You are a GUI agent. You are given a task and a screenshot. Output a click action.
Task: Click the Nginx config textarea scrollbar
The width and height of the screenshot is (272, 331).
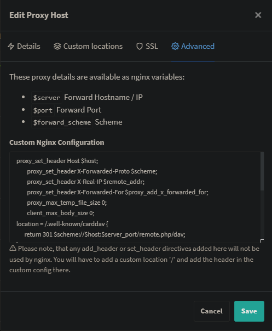coord(262,171)
